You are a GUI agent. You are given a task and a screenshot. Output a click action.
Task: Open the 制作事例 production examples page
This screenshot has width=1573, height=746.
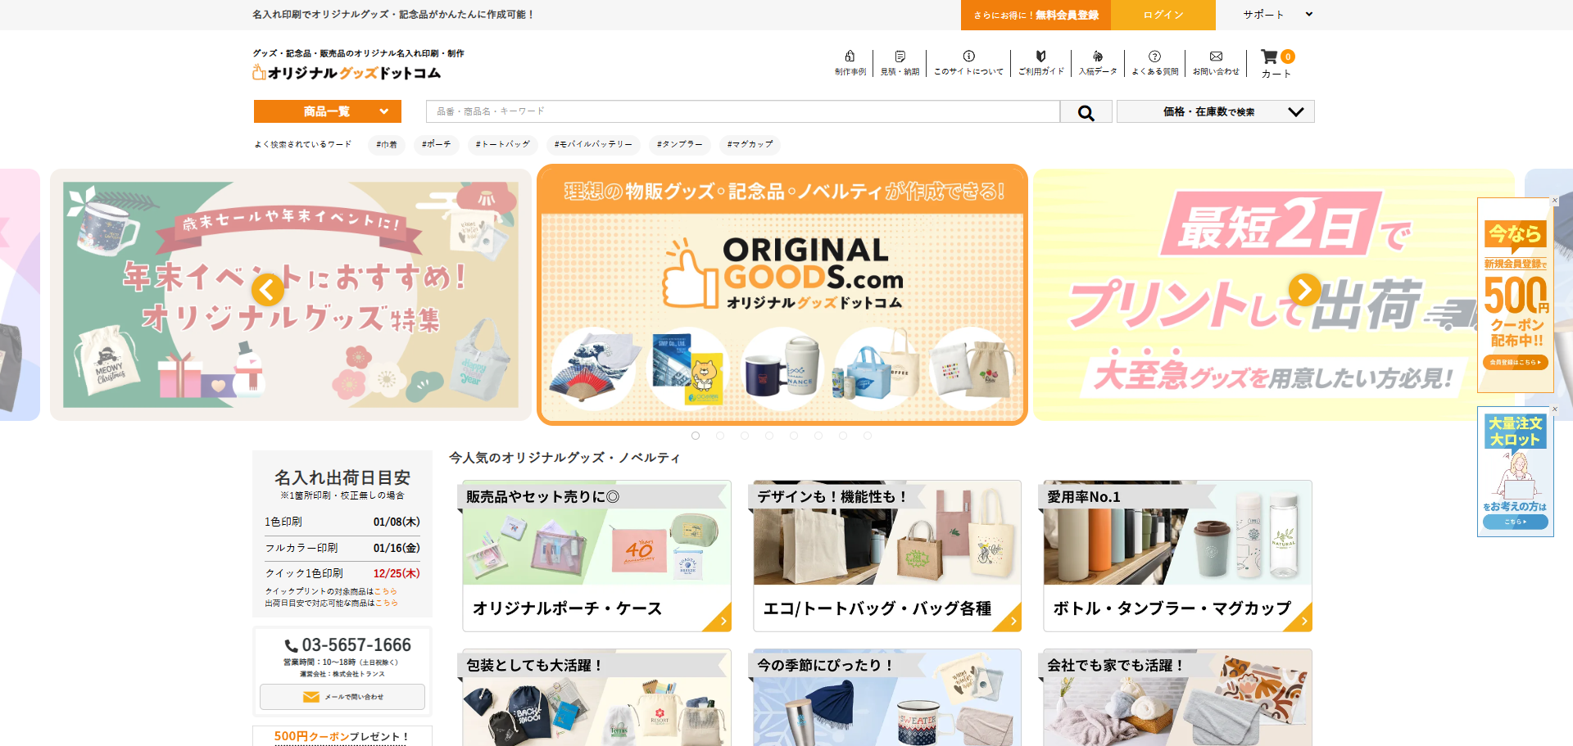pos(850,63)
